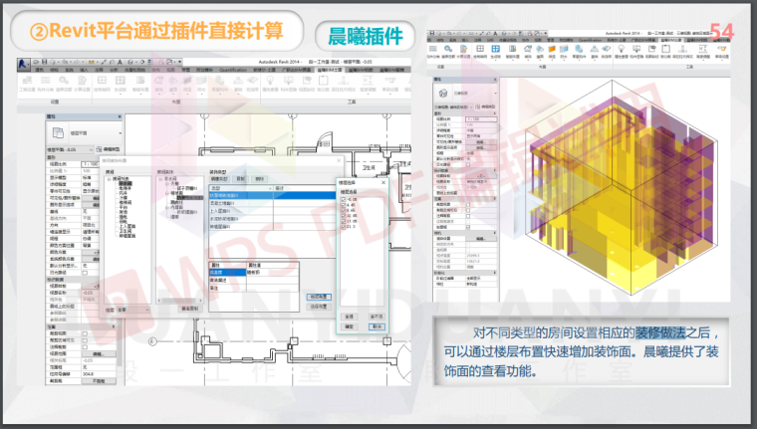Click the save icon in left quick access toolbar

pos(47,61)
